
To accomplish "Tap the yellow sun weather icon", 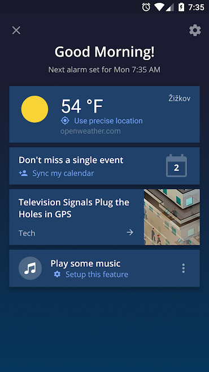I will [x=34, y=109].
